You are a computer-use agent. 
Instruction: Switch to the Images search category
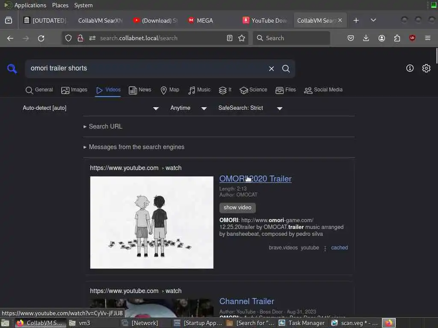click(74, 90)
